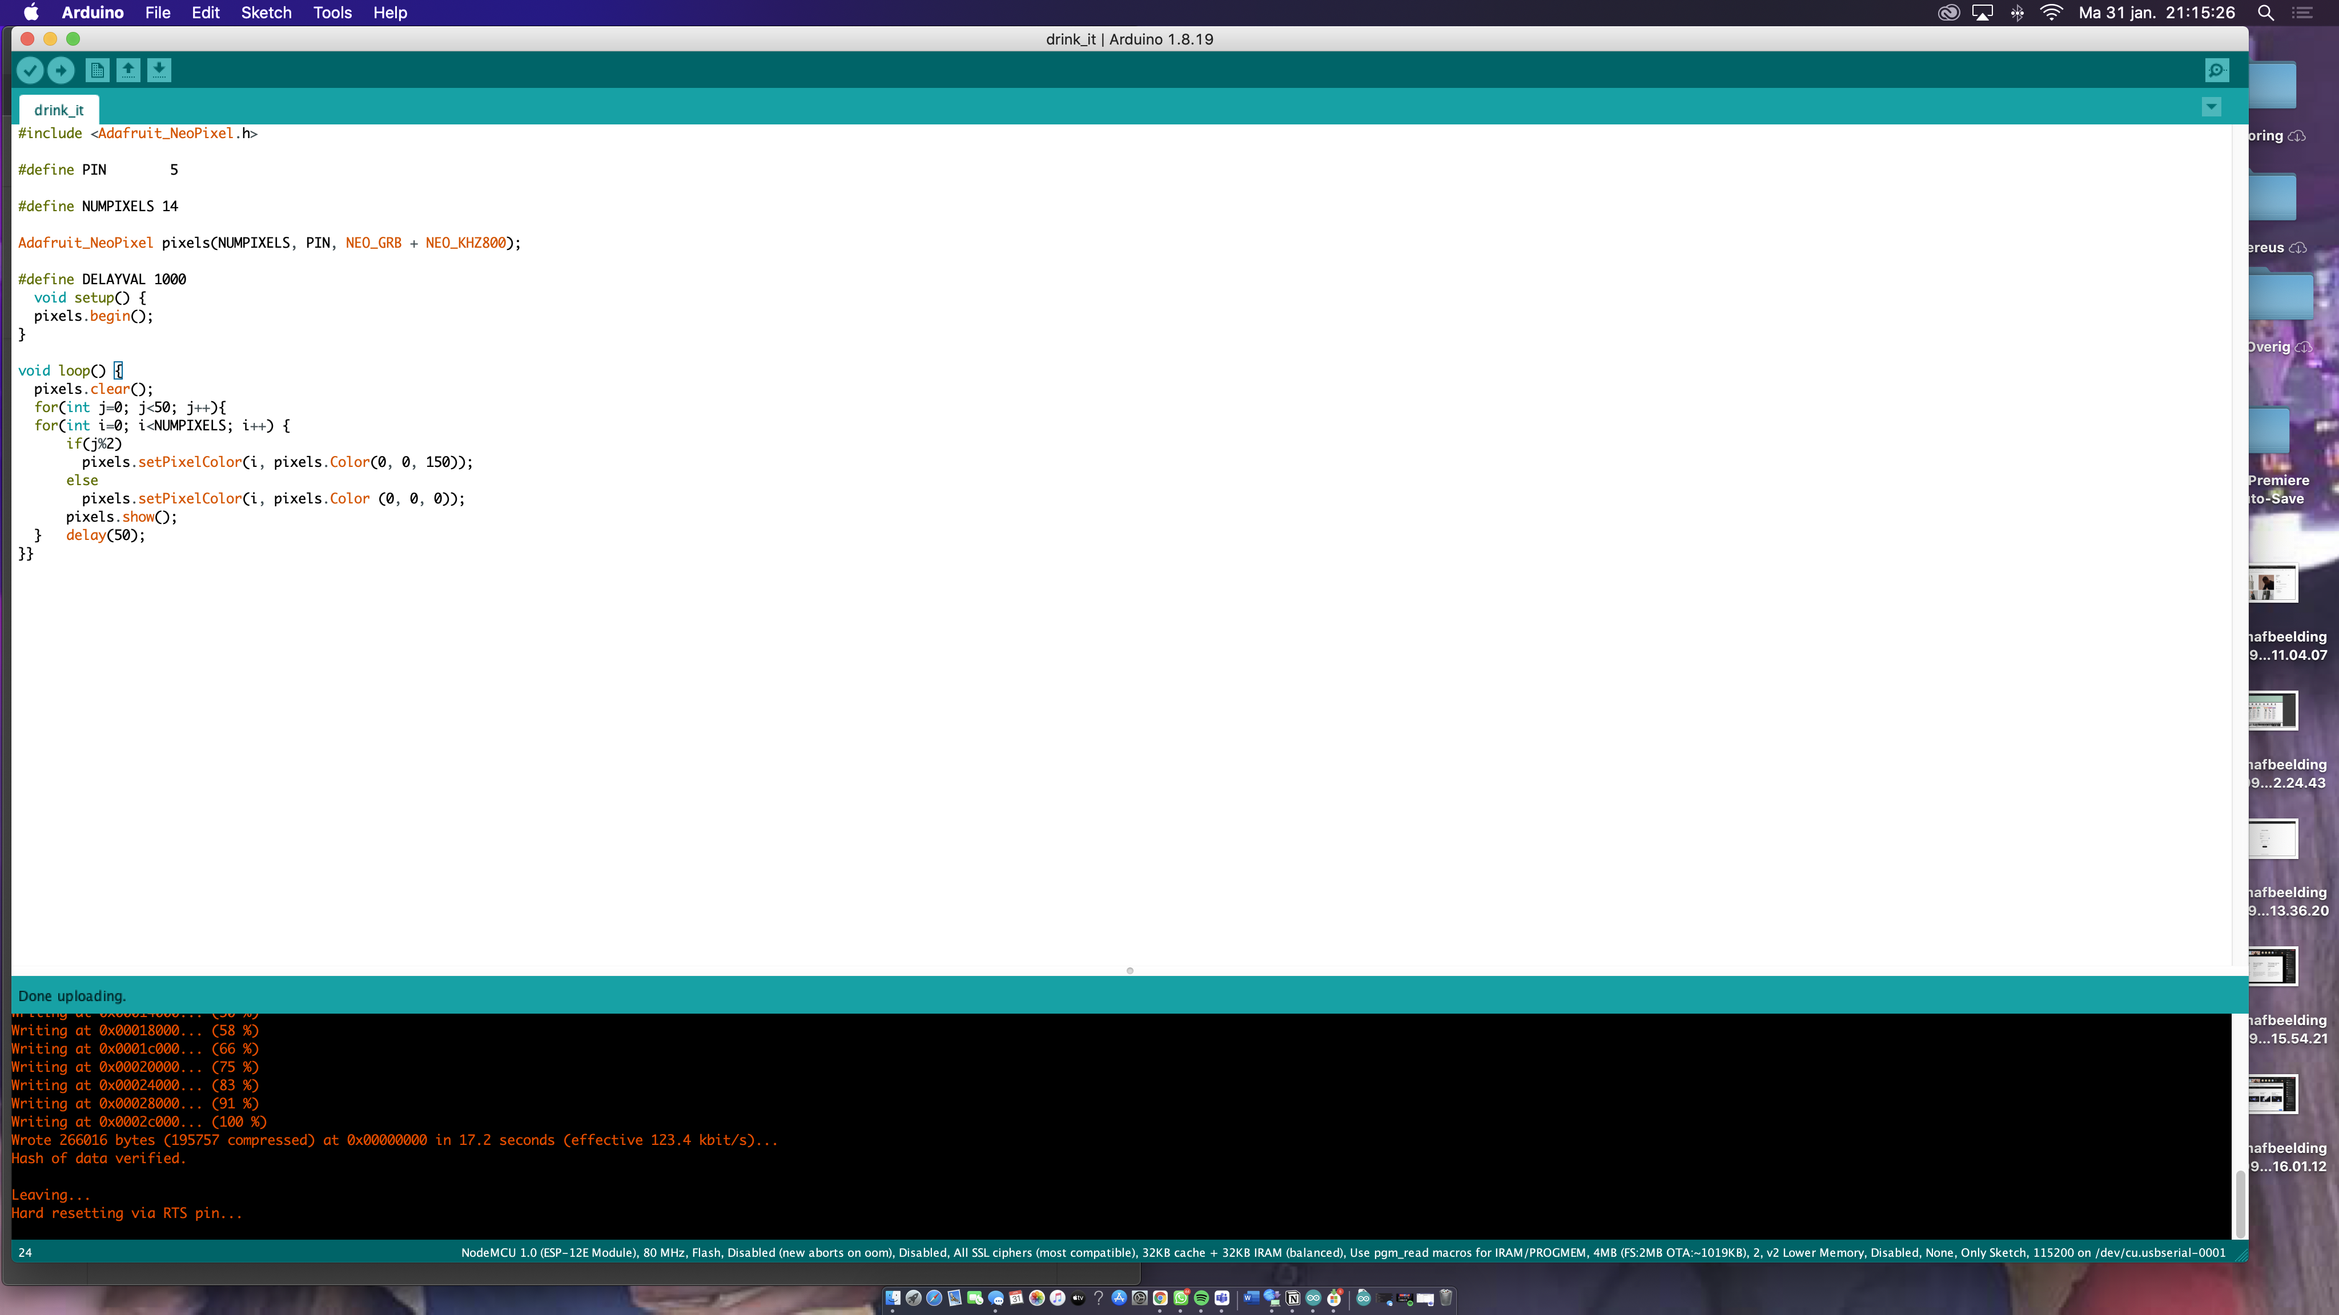2339x1315 pixels.
Task: Click the Open sketch up-arrow icon
Action: click(x=128, y=70)
